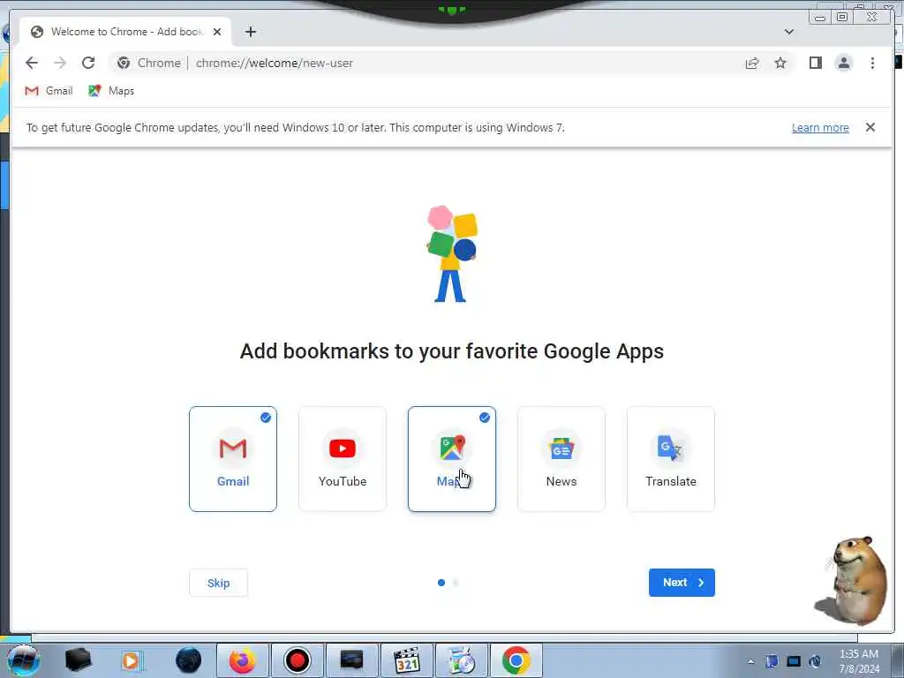Screen dimensions: 904x678
Task: Click the speaker icon in the system tray
Action: coord(815,661)
